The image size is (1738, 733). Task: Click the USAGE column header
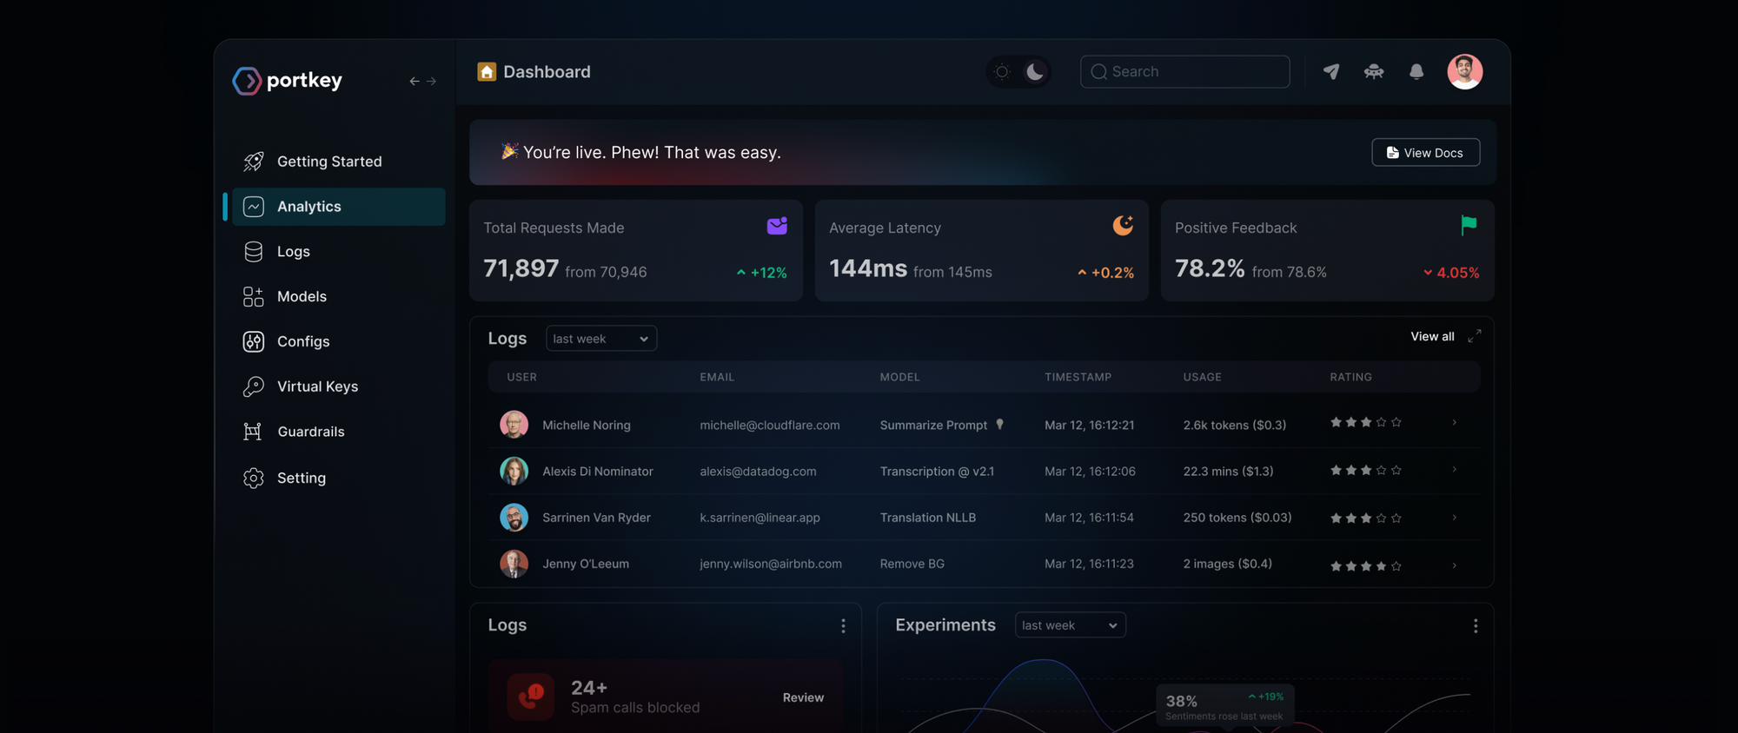[x=1202, y=377]
